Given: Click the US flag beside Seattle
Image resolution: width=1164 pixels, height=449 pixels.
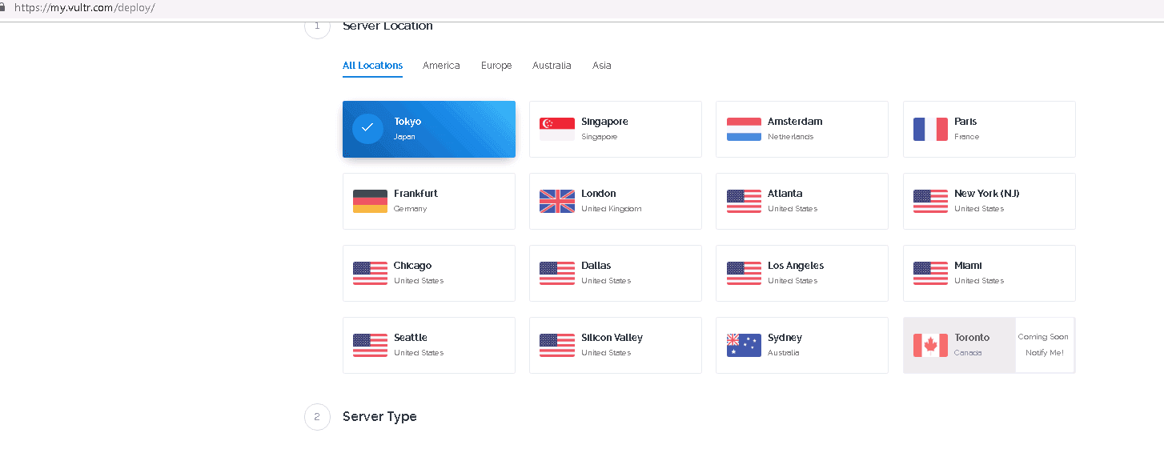Looking at the screenshot, I should (x=370, y=345).
